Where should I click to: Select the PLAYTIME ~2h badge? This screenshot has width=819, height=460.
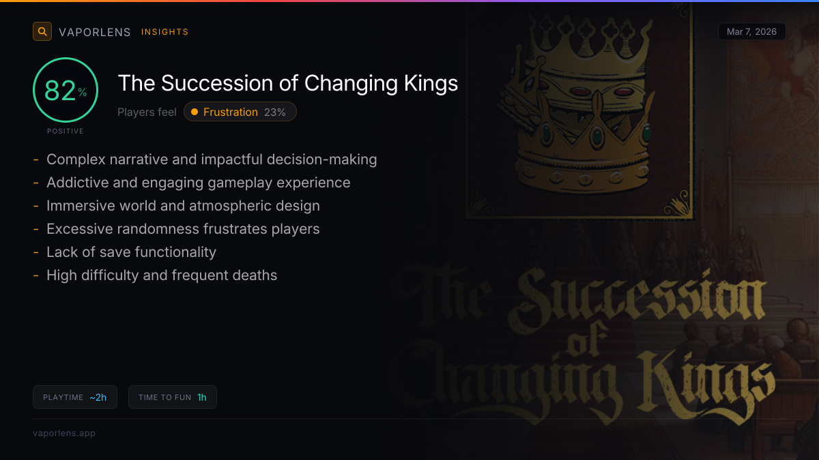75,397
